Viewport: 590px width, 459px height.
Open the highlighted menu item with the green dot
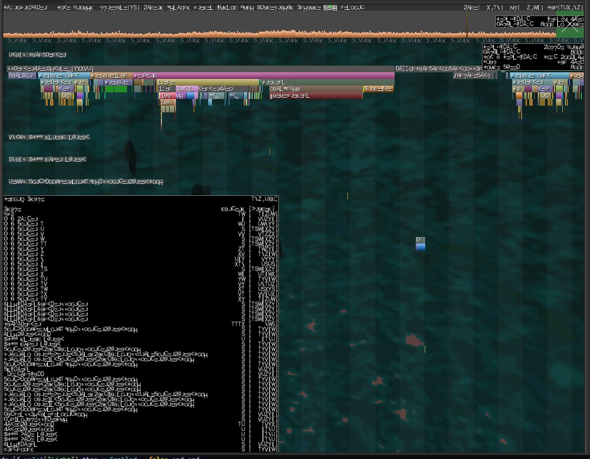331,8
